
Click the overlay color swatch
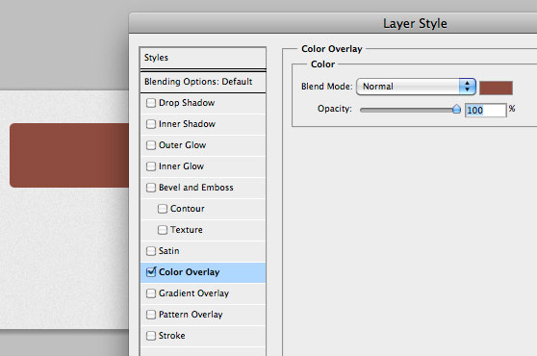pos(496,88)
